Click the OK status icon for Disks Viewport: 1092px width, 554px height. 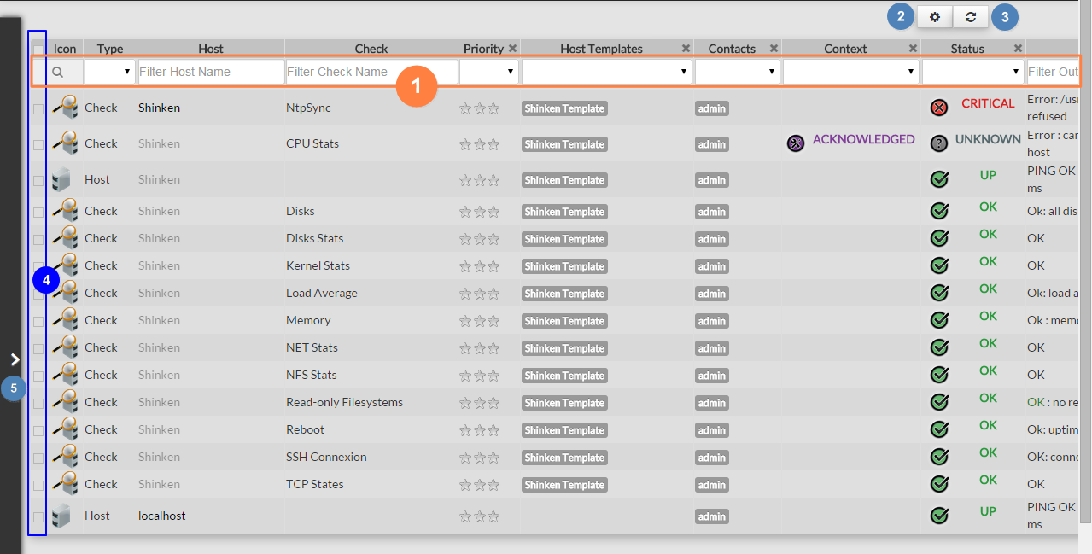pyautogui.click(x=939, y=211)
